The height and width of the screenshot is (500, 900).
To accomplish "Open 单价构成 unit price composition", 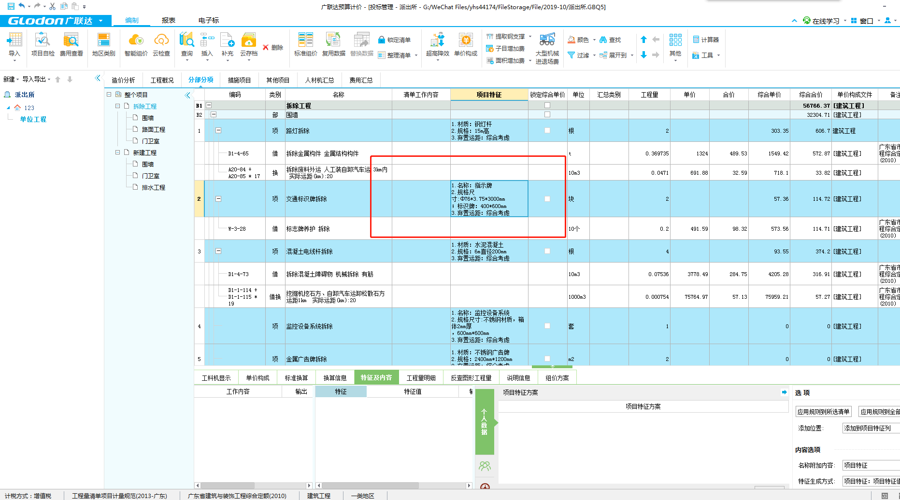I will pos(465,44).
